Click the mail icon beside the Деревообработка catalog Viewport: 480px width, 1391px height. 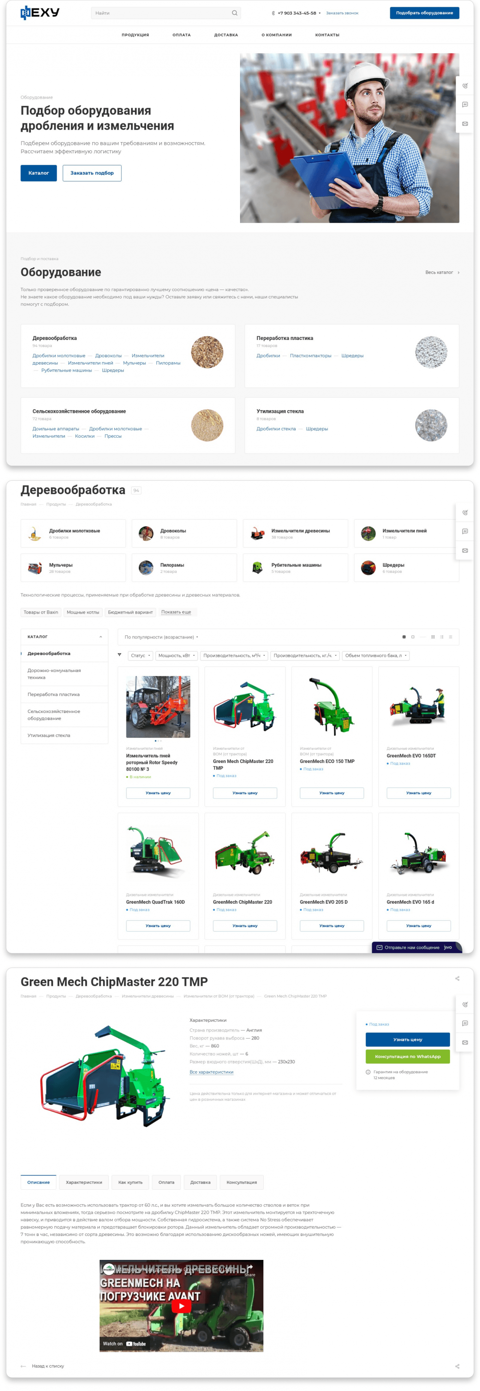click(x=465, y=550)
